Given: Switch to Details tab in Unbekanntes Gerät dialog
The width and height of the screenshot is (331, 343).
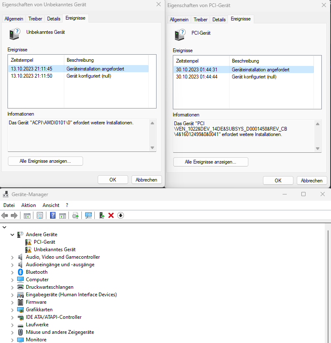Looking at the screenshot, I should click(x=53, y=19).
